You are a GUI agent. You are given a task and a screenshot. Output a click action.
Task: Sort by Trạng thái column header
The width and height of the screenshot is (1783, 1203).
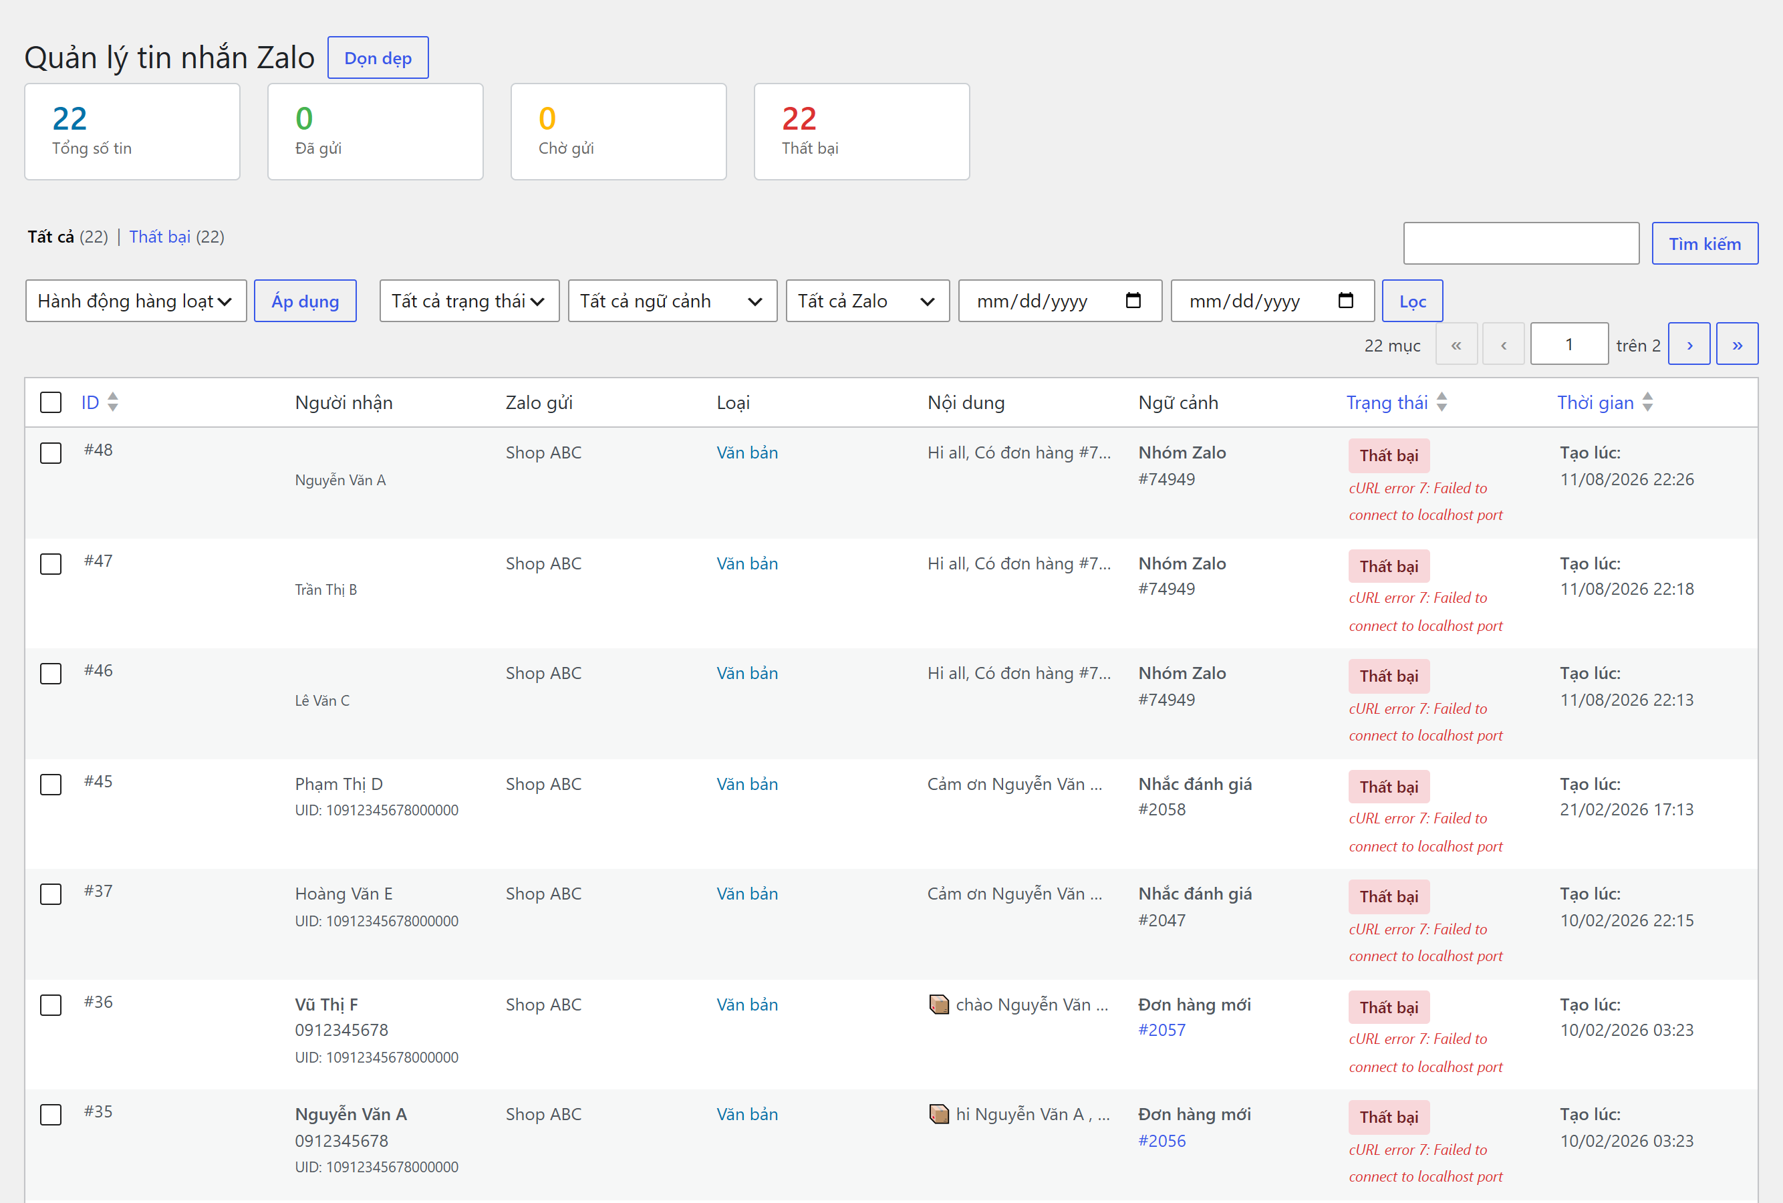pos(1386,402)
